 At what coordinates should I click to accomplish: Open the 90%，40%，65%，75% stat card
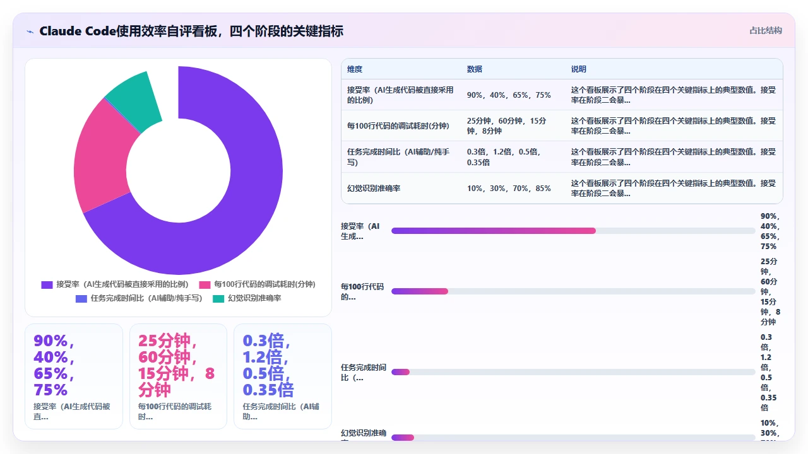pyautogui.click(x=74, y=376)
